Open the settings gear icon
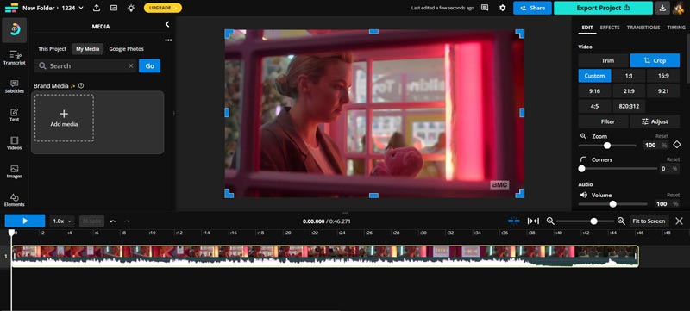This screenshot has width=690, height=311. tap(503, 8)
